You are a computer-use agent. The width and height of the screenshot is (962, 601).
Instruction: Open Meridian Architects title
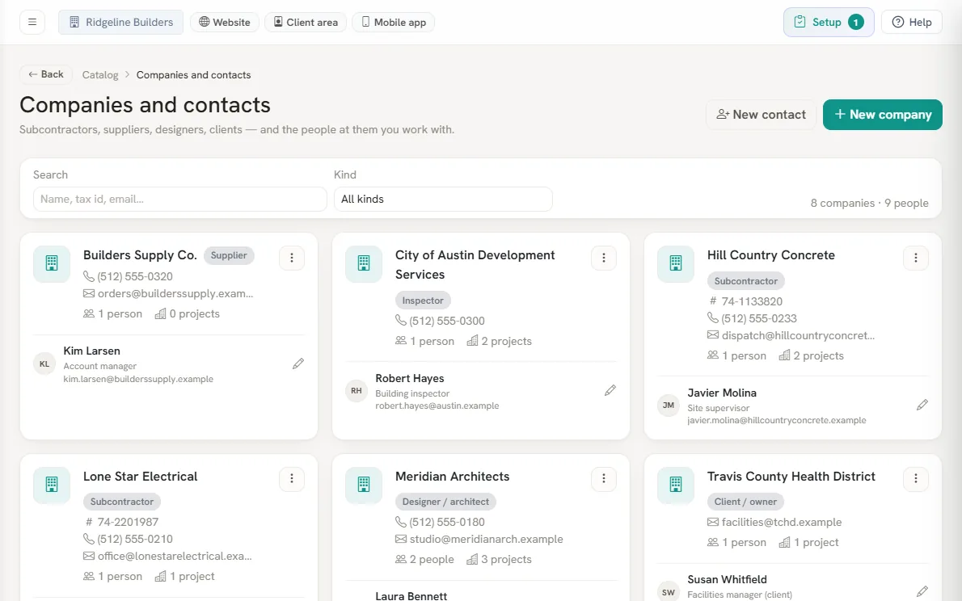click(x=452, y=477)
